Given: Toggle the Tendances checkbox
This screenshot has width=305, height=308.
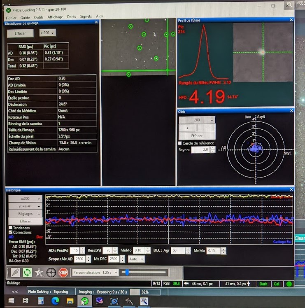Looking at the screenshot, I should [10, 228].
